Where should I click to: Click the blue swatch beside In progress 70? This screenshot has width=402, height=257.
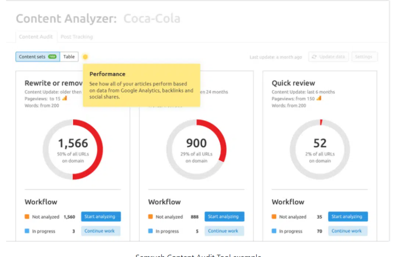[x=274, y=231]
